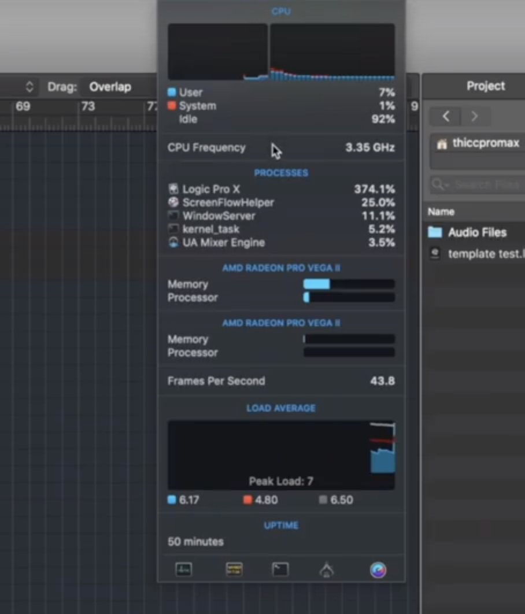525x614 pixels.
Task: Click the second Vega II Memory bar
Action: [349, 339]
